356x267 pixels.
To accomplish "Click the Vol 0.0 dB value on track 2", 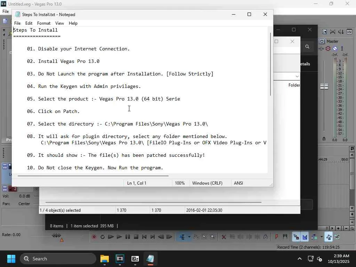I will [x=25, y=196].
